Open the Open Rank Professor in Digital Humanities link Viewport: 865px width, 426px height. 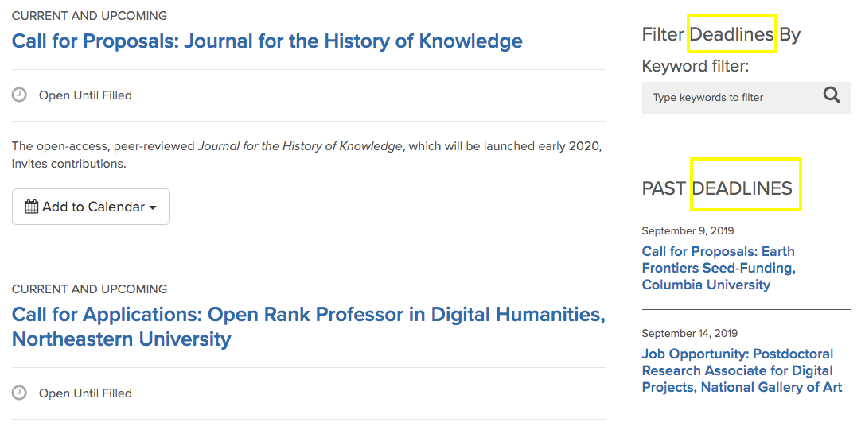click(309, 326)
